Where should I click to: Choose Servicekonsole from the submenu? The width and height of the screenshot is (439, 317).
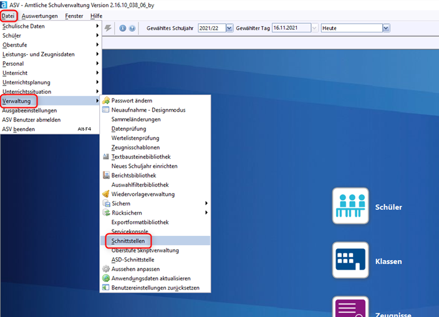(155, 232)
